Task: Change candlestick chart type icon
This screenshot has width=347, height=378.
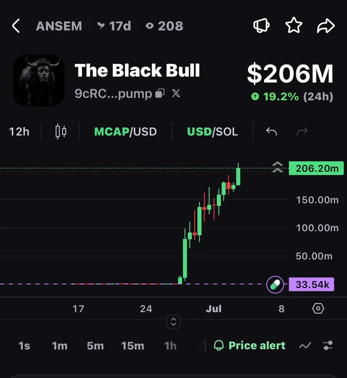Action: [61, 131]
